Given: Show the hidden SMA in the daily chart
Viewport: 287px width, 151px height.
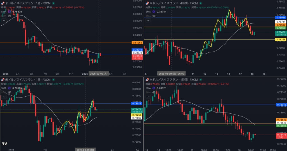Looking at the screenshot, I should (9, 92).
